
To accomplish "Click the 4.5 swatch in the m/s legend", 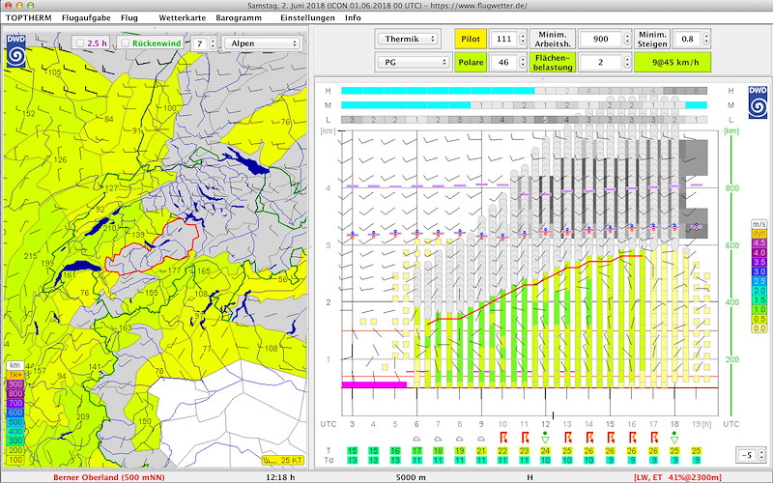I will pos(759,243).
